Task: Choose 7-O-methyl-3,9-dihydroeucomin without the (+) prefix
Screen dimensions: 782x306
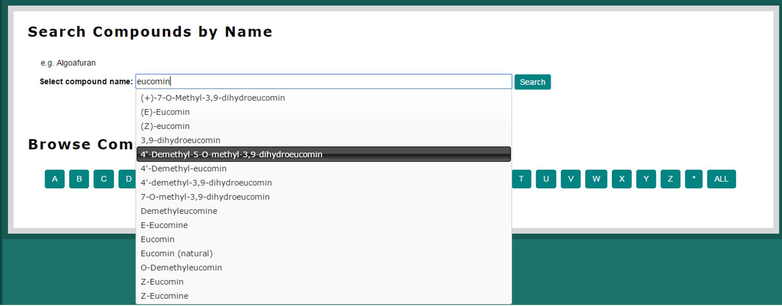Action: 323,197
